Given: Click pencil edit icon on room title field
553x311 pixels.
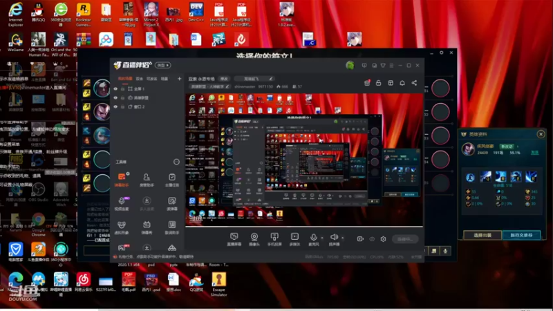Looking at the screenshot, I should click(270, 79).
